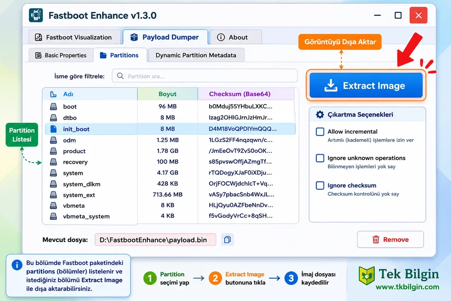
Task: Open the Fastboot Visualization tab
Action: pyautogui.click(x=74, y=37)
